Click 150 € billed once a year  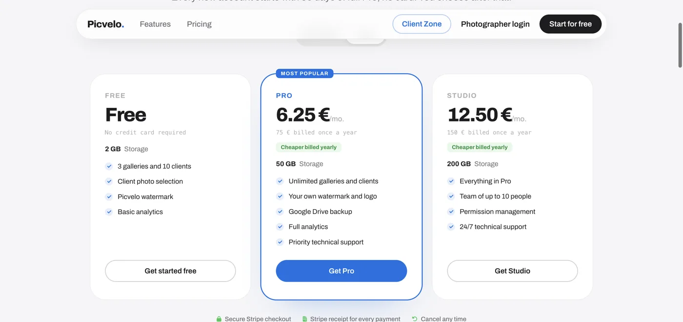(489, 132)
